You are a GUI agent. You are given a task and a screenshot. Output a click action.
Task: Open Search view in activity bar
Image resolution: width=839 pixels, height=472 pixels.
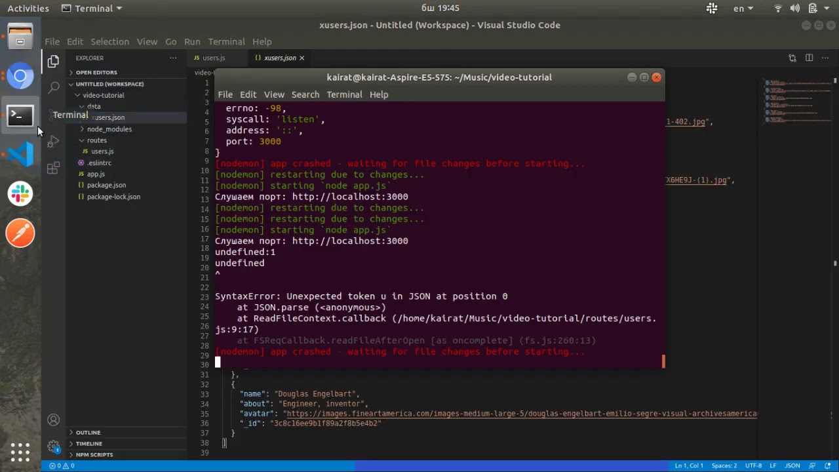coord(54,87)
